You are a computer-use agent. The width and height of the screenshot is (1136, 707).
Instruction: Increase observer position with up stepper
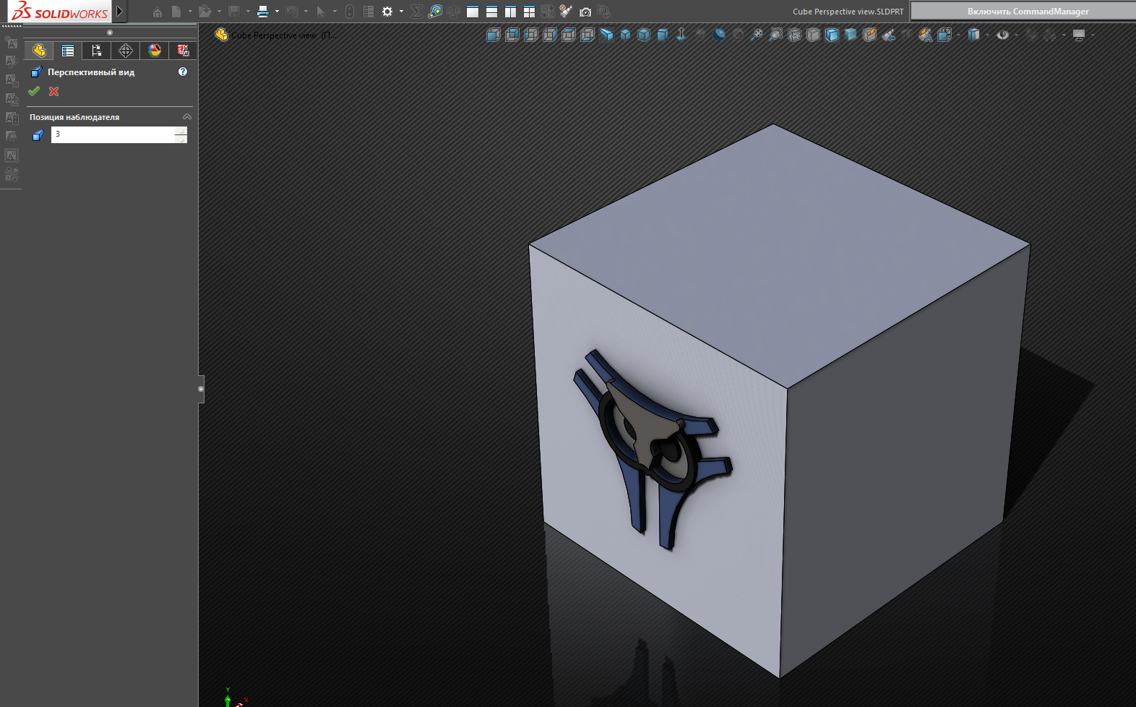[181, 130]
